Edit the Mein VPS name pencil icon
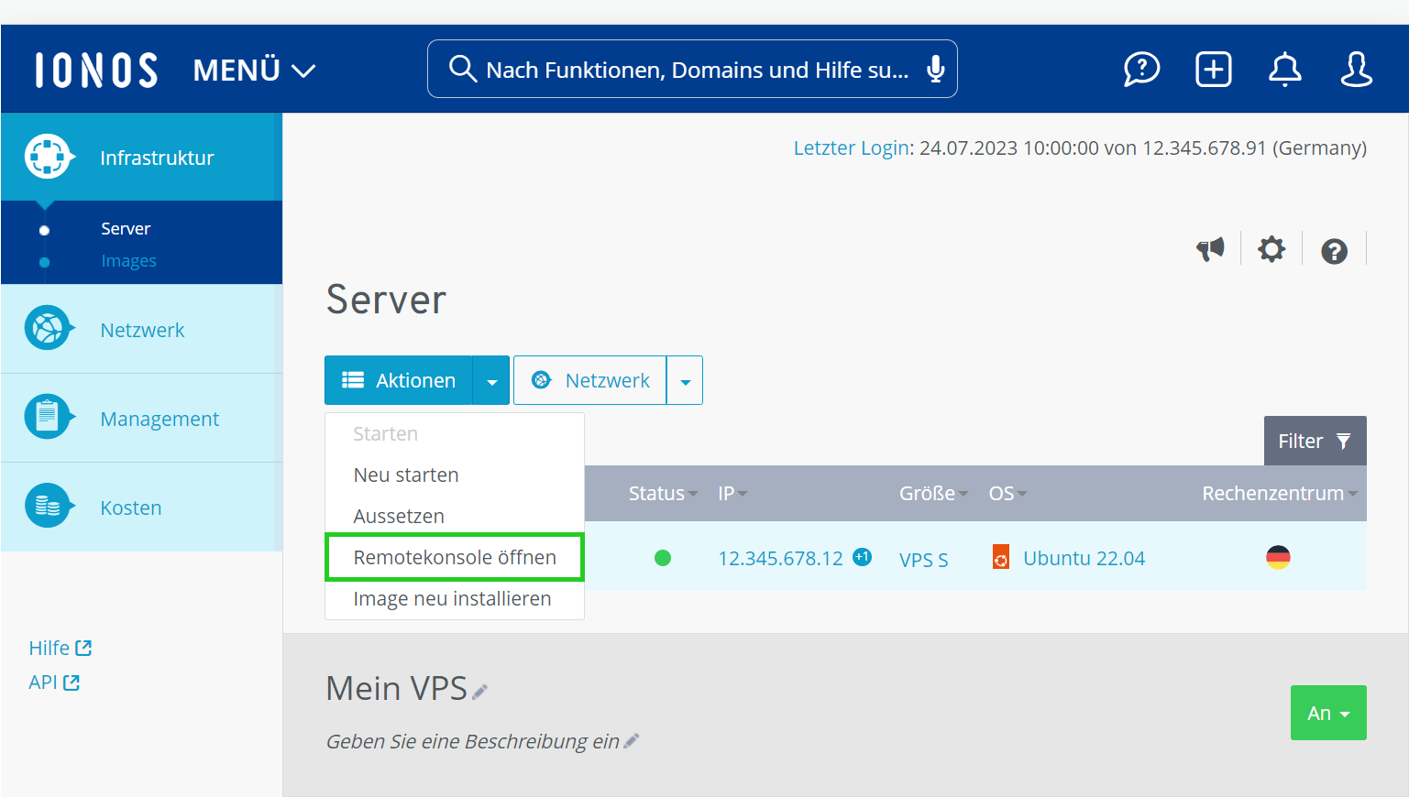Screen dimensions: 1409x797 480,692
